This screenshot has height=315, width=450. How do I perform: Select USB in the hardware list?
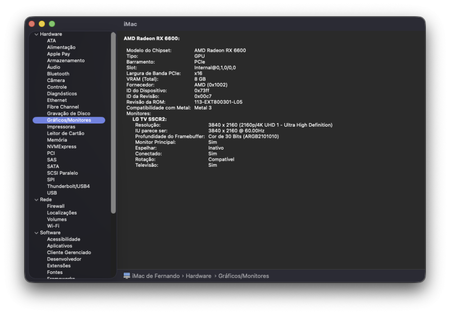click(x=52, y=193)
